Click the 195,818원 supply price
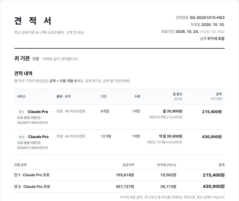 (125, 175)
